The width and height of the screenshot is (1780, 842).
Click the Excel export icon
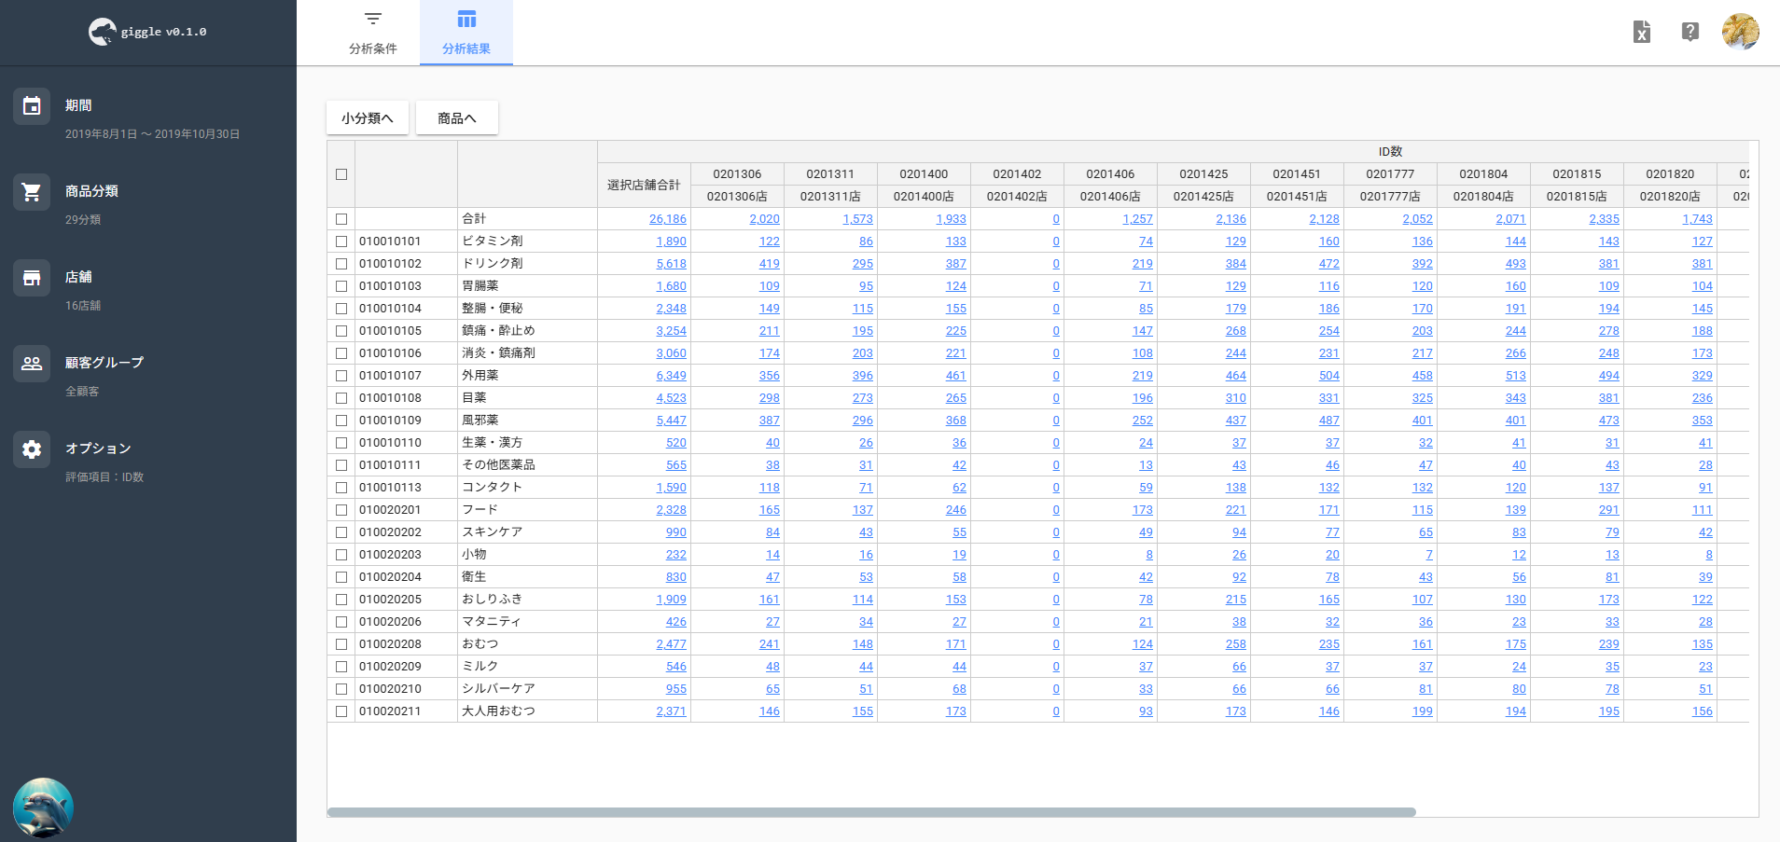coord(1642,32)
